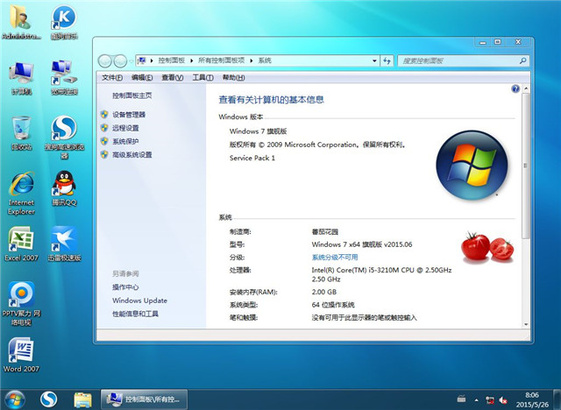The width and height of the screenshot is (561, 410).
Task: Open 操作中心 under See also
Action: click(x=125, y=287)
